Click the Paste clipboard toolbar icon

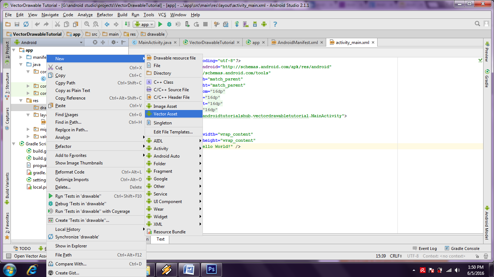(76, 24)
